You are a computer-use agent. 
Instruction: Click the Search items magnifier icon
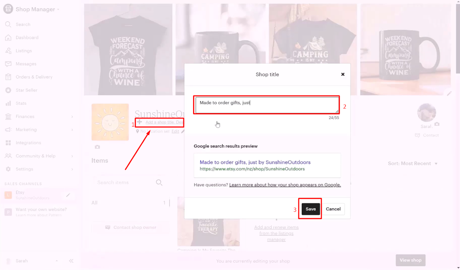pos(159,182)
